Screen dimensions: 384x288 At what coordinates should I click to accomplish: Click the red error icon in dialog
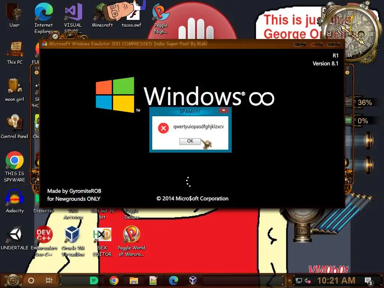pyautogui.click(x=163, y=128)
